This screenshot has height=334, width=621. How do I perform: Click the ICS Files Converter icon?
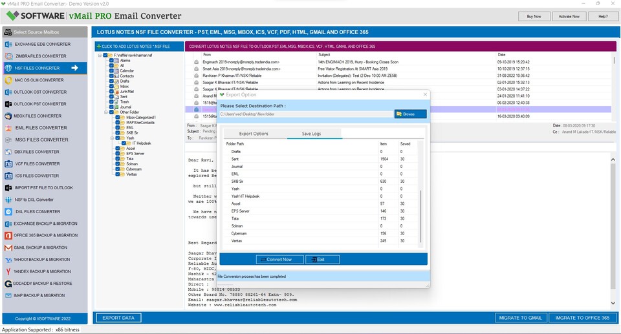click(x=8, y=176)
